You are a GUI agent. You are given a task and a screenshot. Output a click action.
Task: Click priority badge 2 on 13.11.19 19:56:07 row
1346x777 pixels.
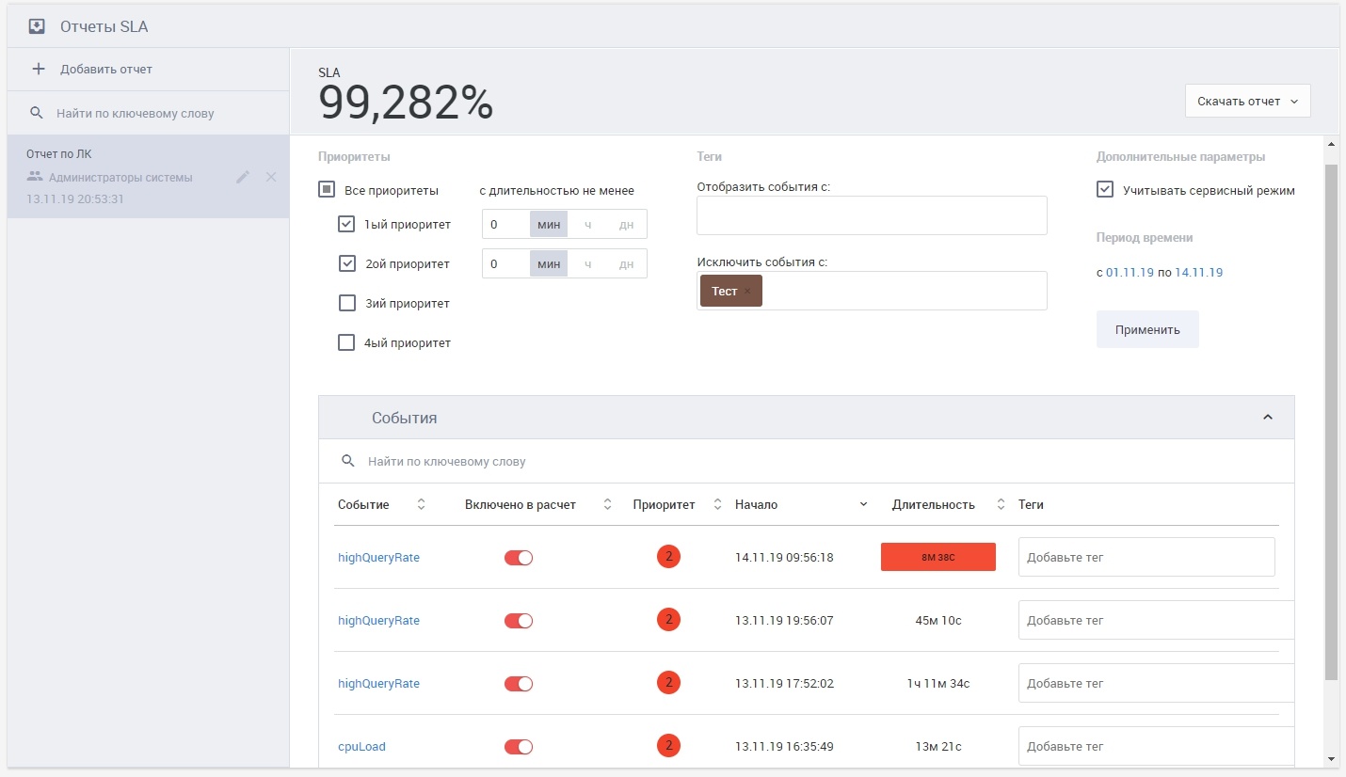click(x=668, y=620)
